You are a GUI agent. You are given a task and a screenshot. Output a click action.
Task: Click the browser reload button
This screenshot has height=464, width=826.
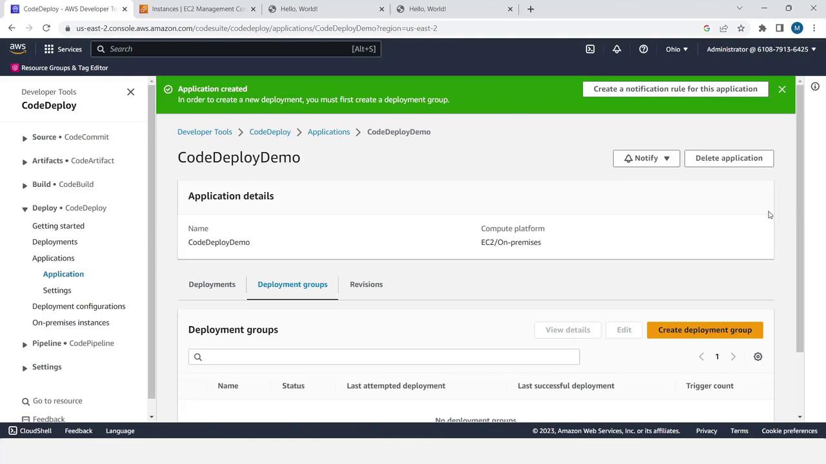(46, 28)
